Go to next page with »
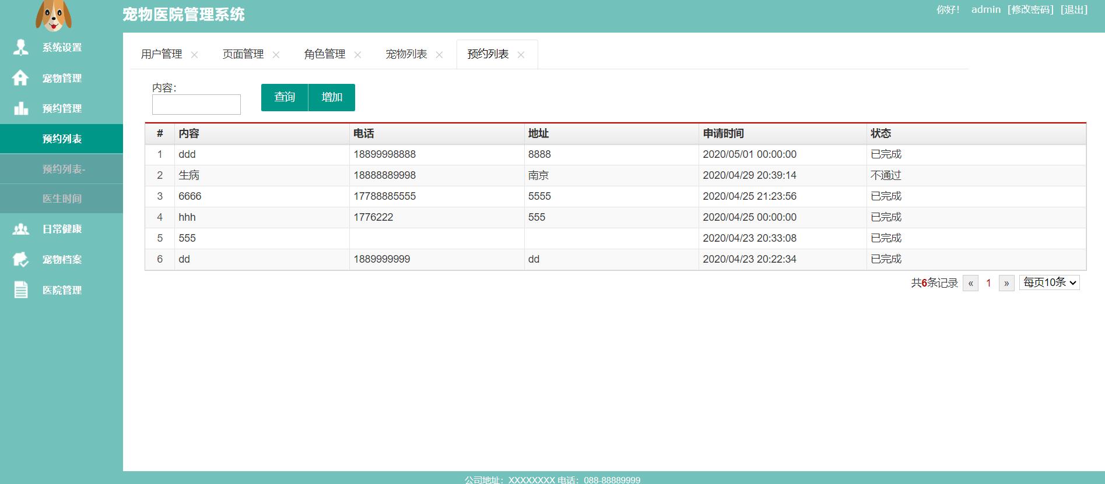The height and width of the screenshot is (484, 1105). pyautogui.click(x=1006, y=283)
